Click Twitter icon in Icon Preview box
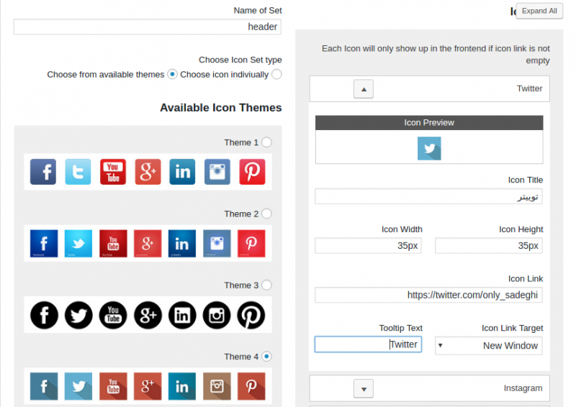Viewport: 576px width, 407px height. tap(429, 148)
